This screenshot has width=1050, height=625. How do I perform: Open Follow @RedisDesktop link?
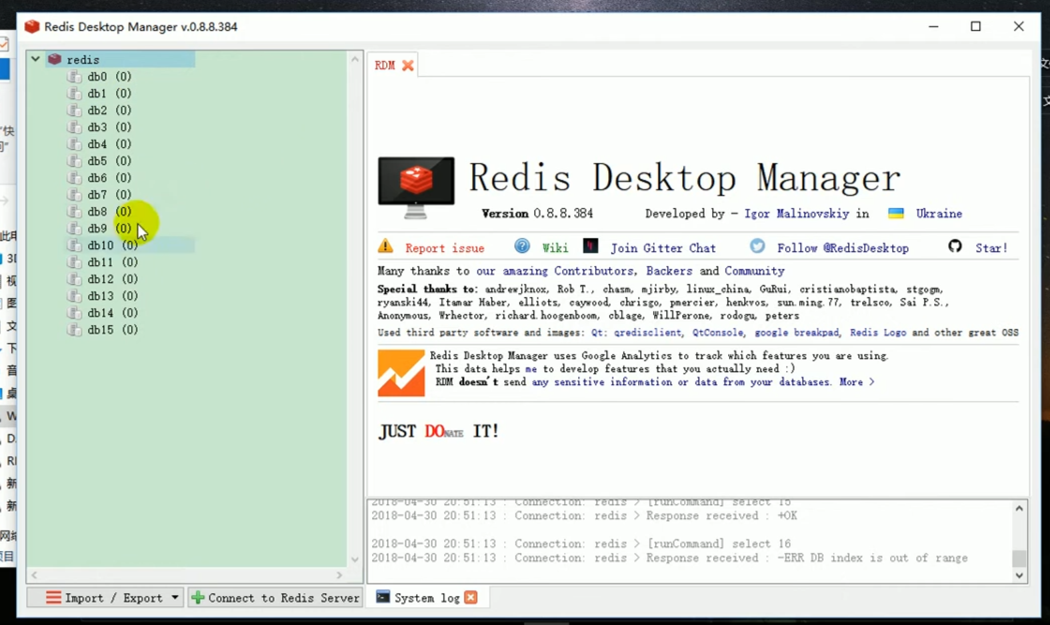click(x=843, y=248)
